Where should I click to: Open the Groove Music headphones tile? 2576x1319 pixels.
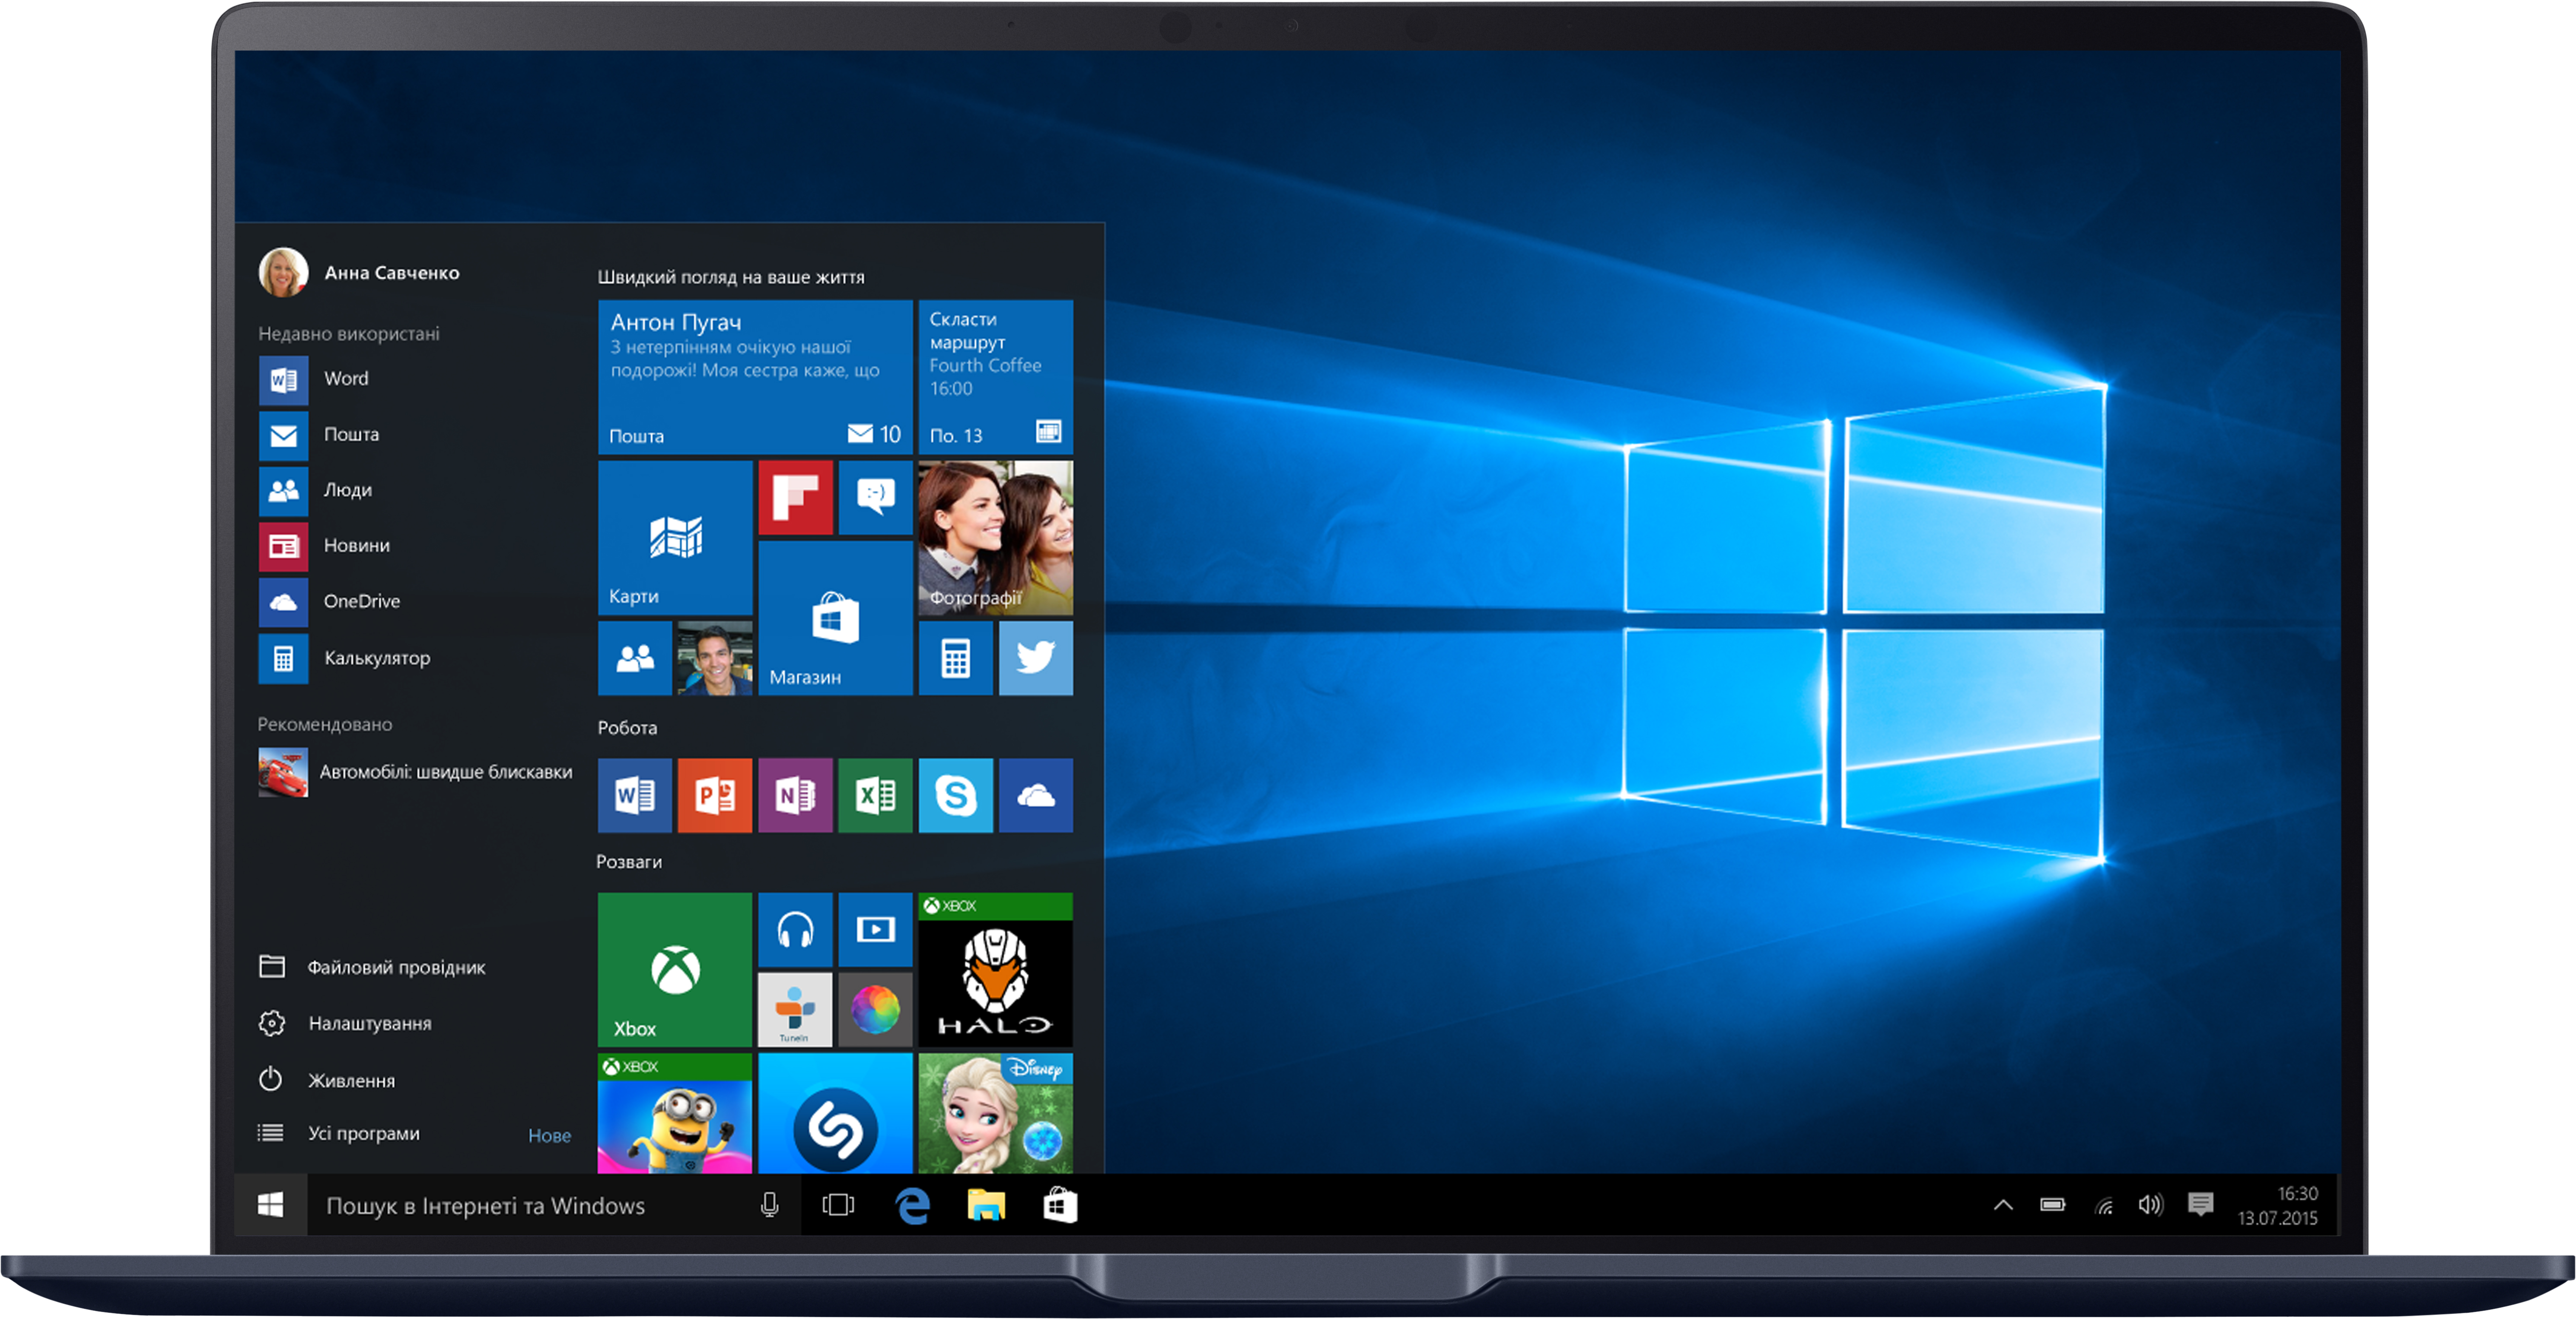pyautogui.click(x=795, y=929)
